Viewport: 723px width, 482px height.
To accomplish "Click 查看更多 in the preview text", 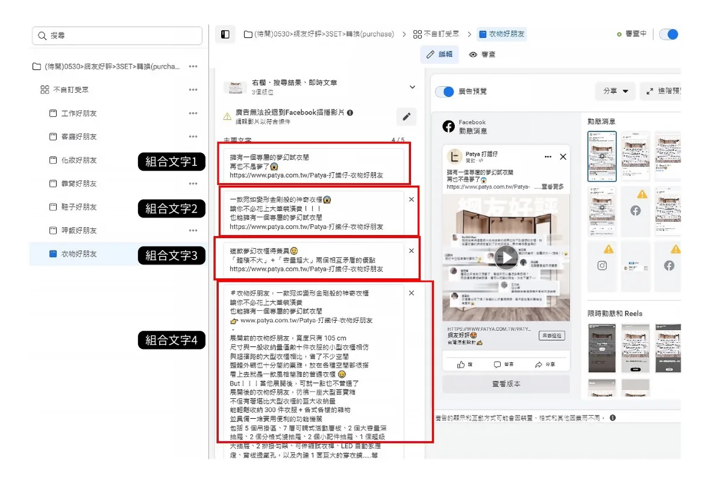I will click(x=551, y=187).
